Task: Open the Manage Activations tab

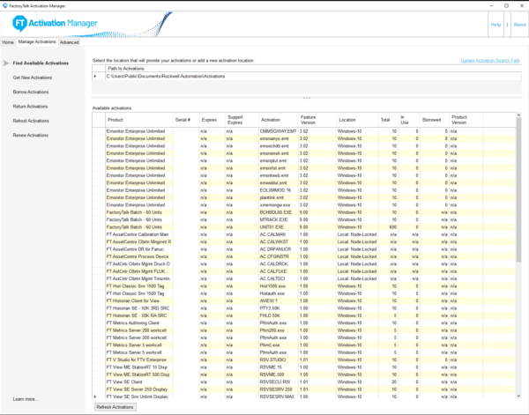Action: (37, 41)
